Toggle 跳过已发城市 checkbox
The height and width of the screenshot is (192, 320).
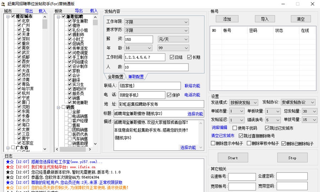[267, 128]
